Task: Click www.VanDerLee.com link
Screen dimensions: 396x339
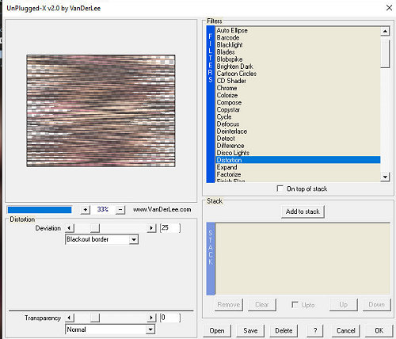Action: (x=162, y=210)
